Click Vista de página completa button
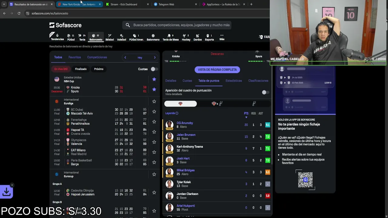 click(x=217, y=70)
